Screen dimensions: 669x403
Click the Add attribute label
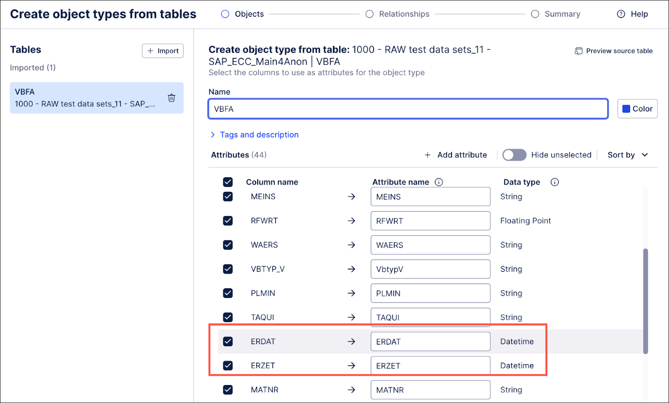[x=462, y=155]
